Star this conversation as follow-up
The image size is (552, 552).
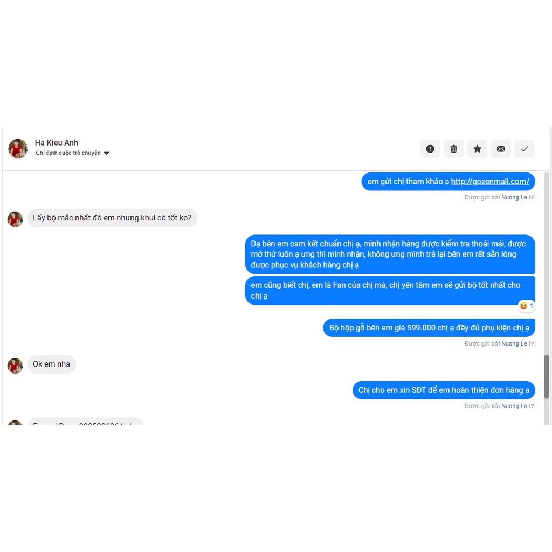click(x=477, y=149)
